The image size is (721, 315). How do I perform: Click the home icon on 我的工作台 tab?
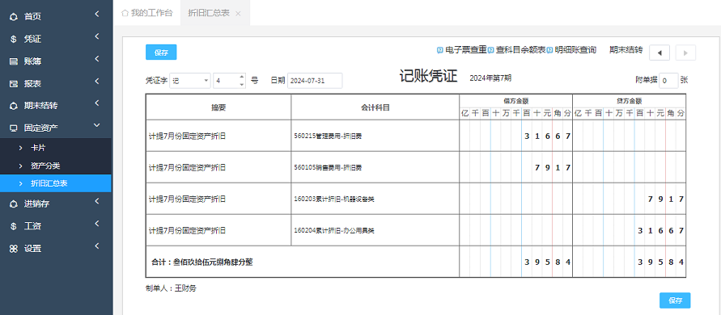point(124,13)
